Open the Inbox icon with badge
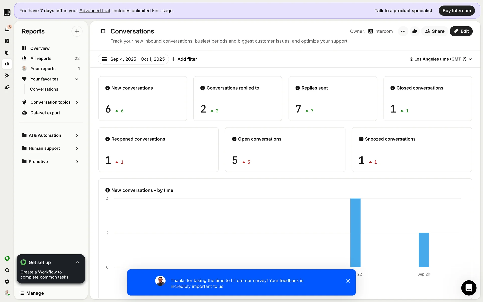The width and height of the screenshot is (483, 302). click(x=7, y=29)
